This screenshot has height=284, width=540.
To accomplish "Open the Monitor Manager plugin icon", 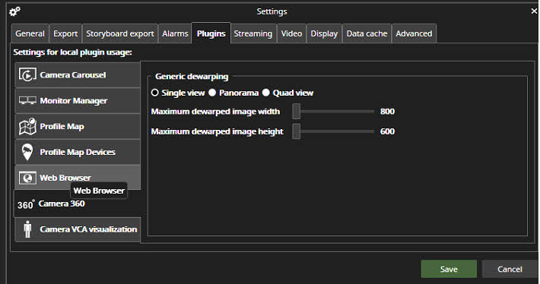I will pyautogui.click(x=27, y=100).
